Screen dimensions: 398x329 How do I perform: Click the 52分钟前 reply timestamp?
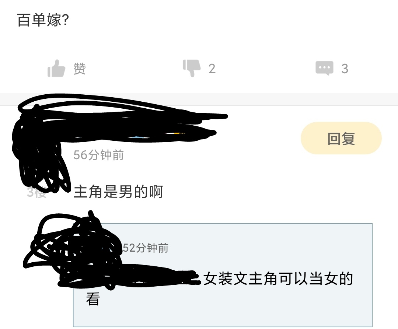click(x=146, y=248)
